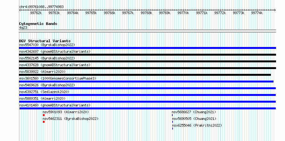Click the 99764k ruler position
The height and width of the screenshot is (141, 285).
(x=73, y=13)
